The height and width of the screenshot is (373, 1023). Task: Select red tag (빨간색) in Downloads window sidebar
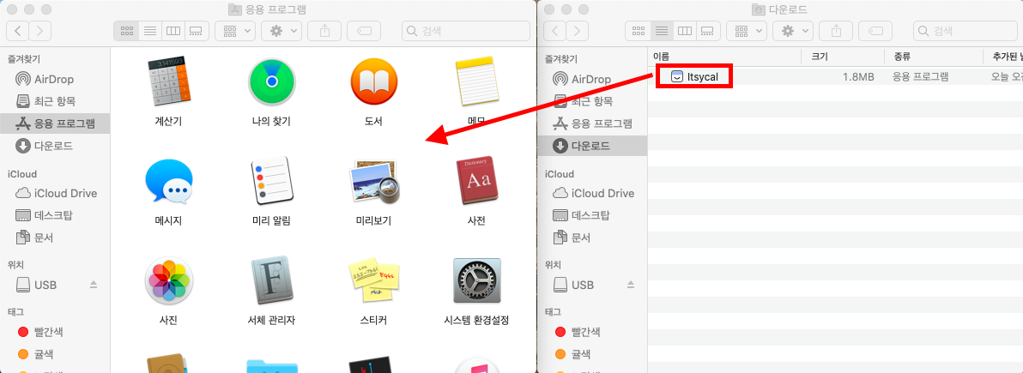point(592,332)
